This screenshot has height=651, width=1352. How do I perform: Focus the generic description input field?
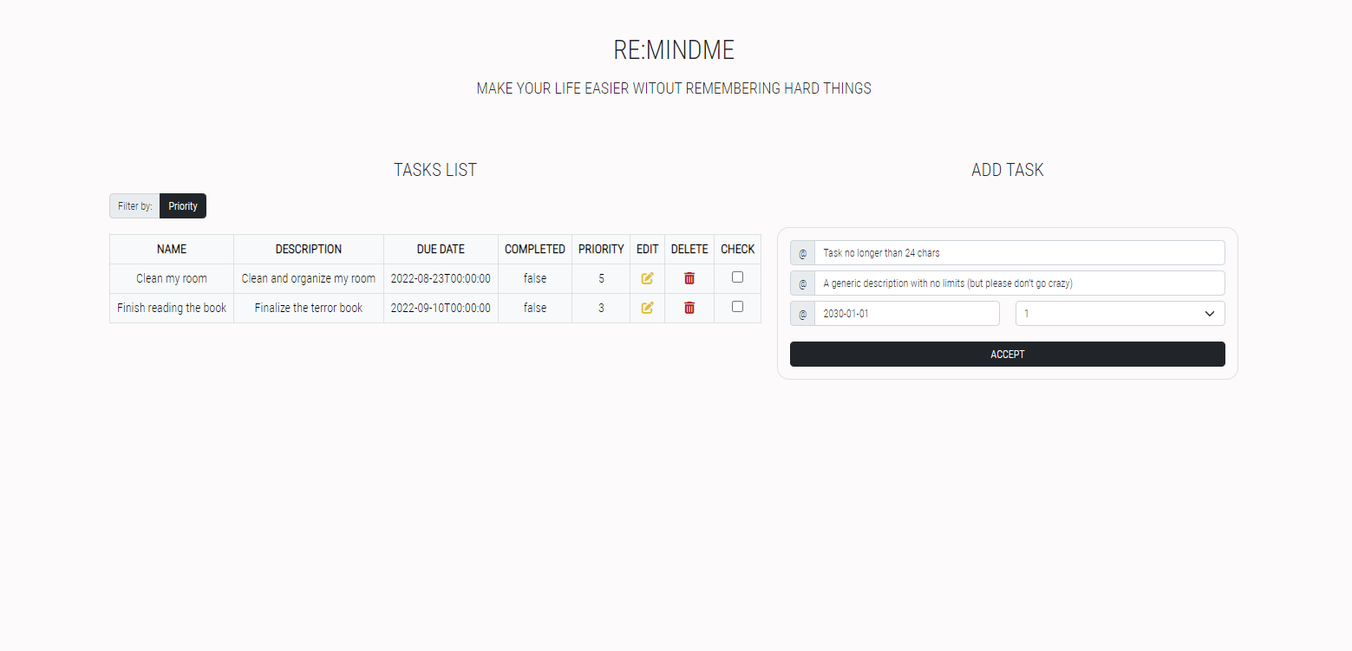1019,283
